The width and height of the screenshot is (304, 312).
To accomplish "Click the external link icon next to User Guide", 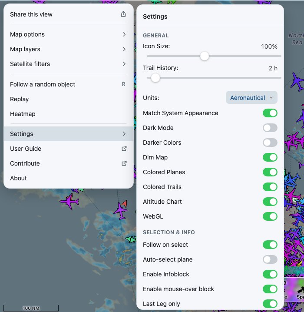I will pyautogui.click(x=124, y=149).
